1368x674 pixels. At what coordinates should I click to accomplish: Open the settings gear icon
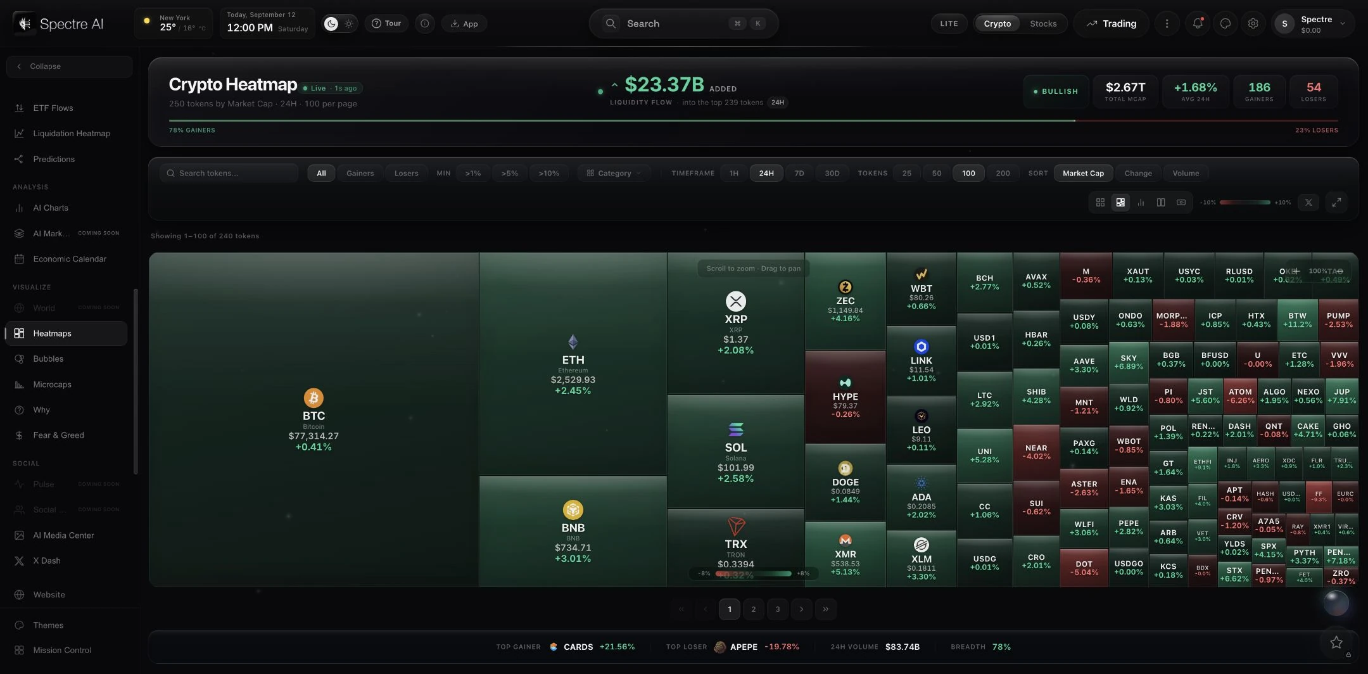[x=1253, y=23]
